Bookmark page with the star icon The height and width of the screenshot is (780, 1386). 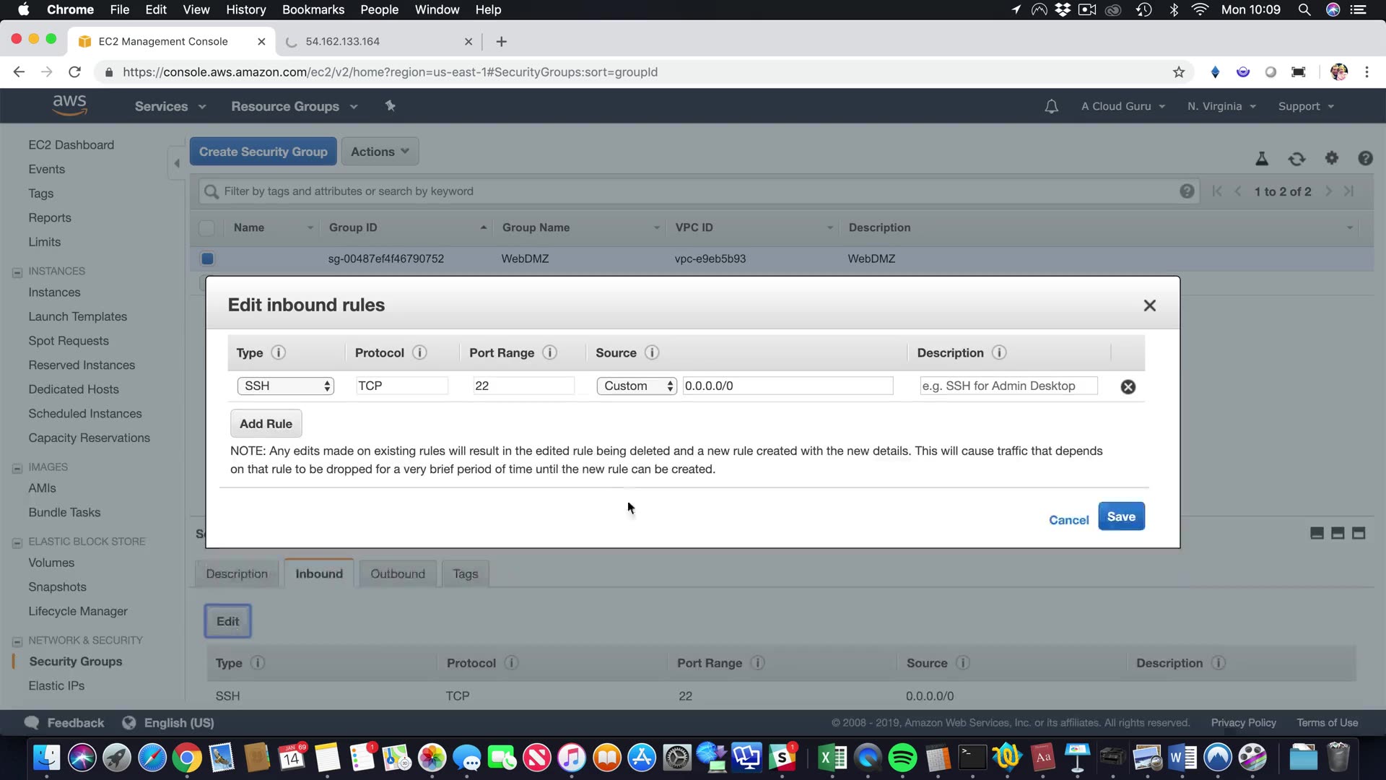[1179, 72]
